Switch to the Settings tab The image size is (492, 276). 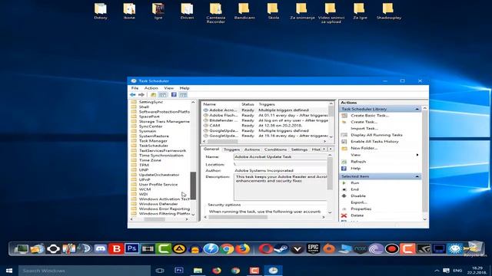coord(299,149)
